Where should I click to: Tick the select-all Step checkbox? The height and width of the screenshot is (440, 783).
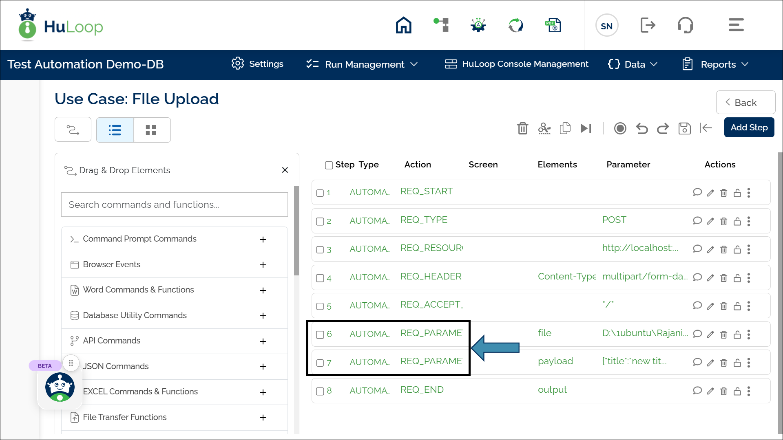point(329,165)
